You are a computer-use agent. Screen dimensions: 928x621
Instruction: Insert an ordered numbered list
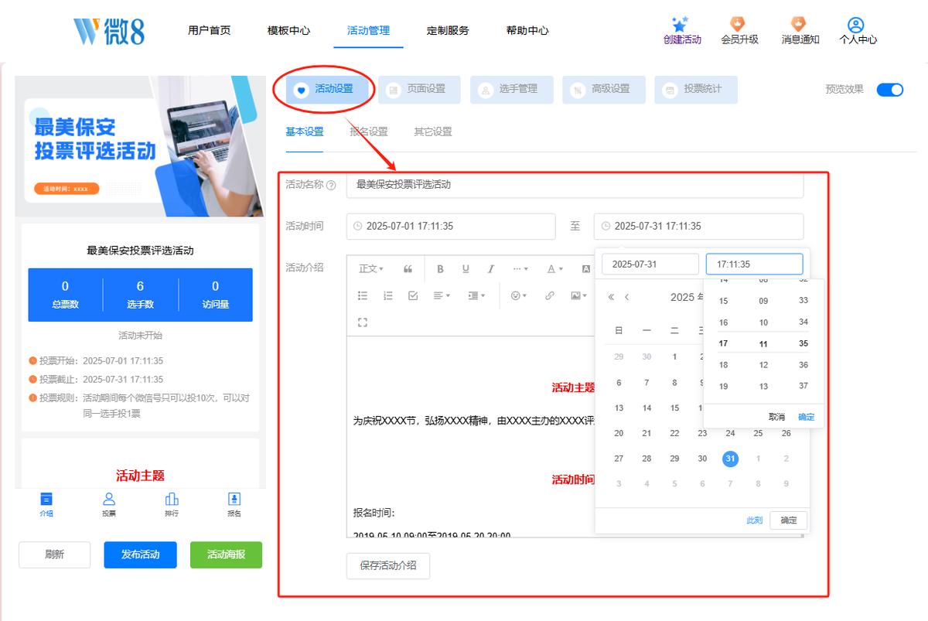click(x=388, y=295)
